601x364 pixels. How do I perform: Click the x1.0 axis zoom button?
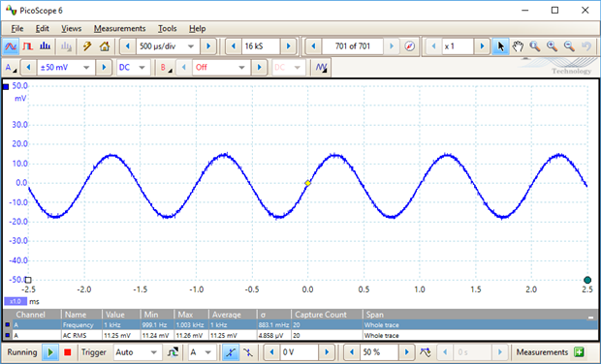point(16,301)
